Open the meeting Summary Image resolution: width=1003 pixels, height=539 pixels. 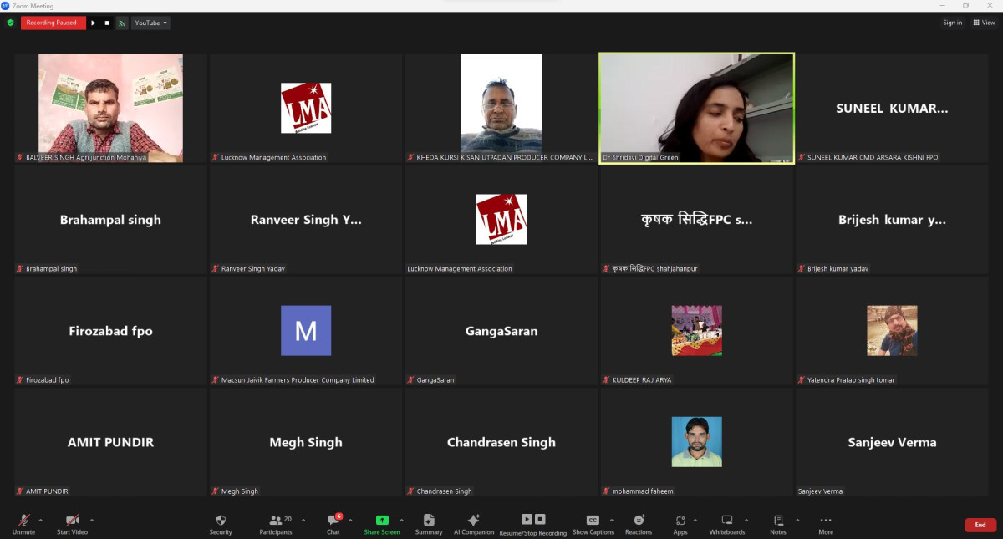(429, 524)
